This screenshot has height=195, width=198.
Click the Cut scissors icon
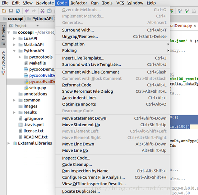(x=42, y=11)
